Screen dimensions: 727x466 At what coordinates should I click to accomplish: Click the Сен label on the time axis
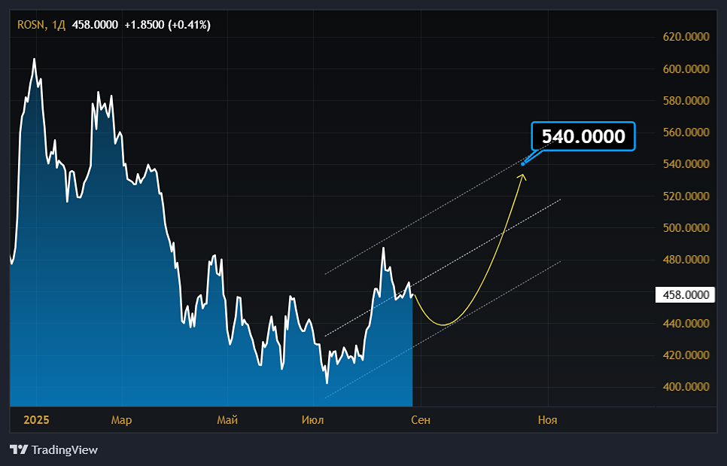coord(421,420)
